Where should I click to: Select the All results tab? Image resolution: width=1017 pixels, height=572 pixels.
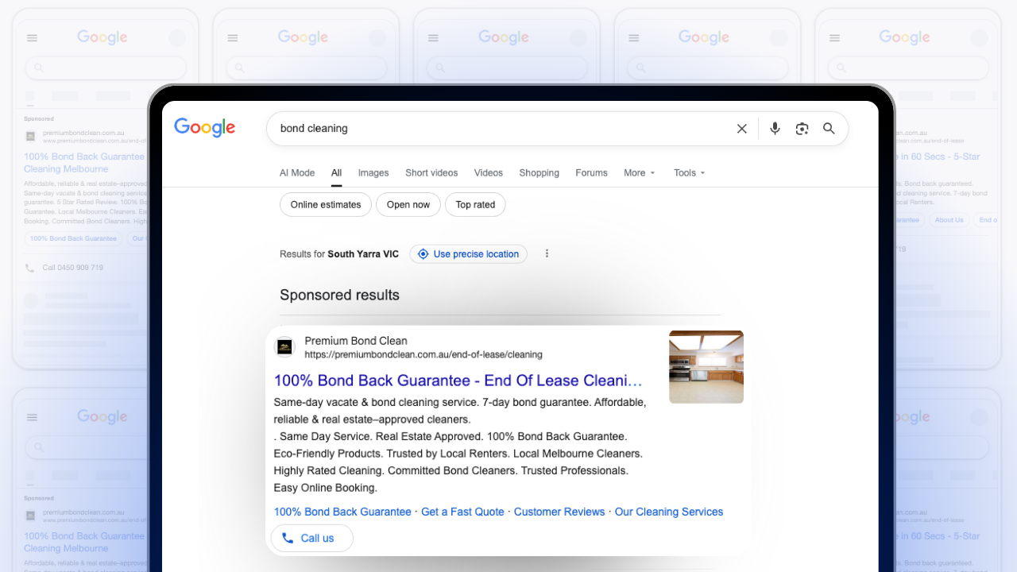(x=337, y=172)
